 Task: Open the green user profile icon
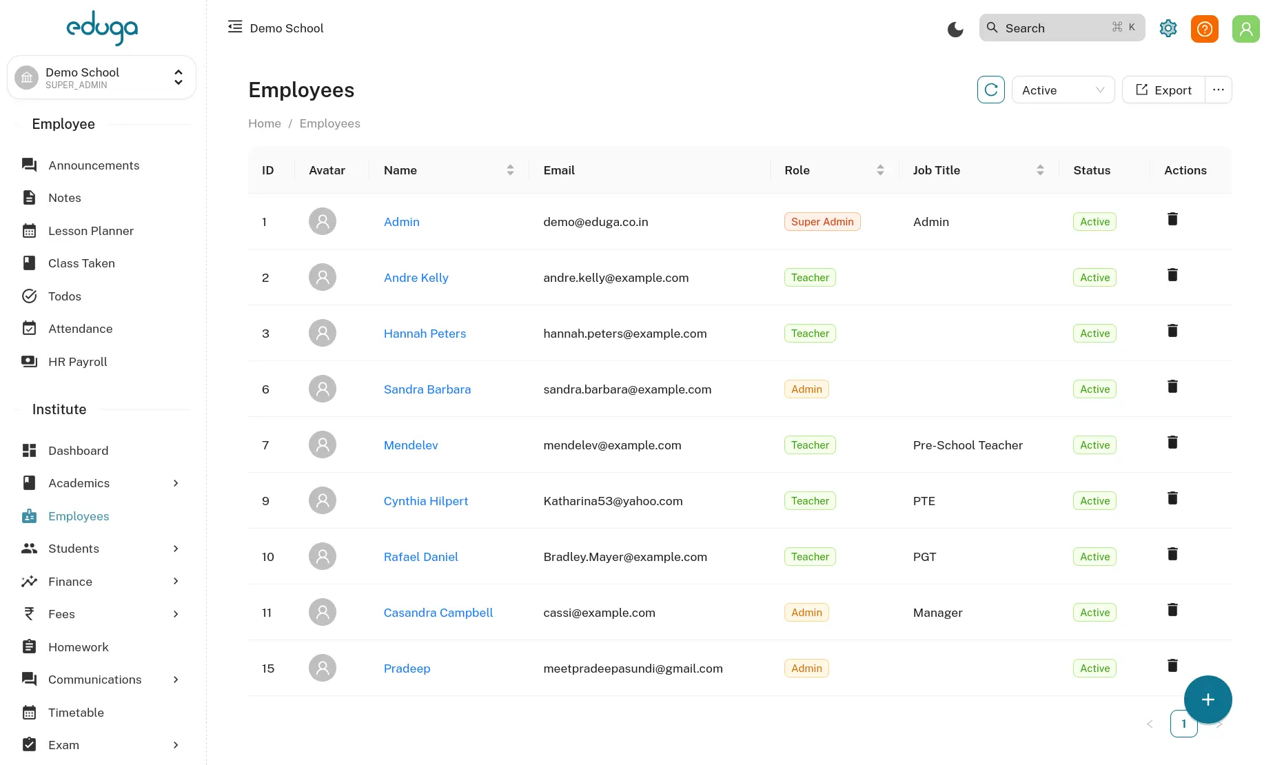(x=1245, y=29)
